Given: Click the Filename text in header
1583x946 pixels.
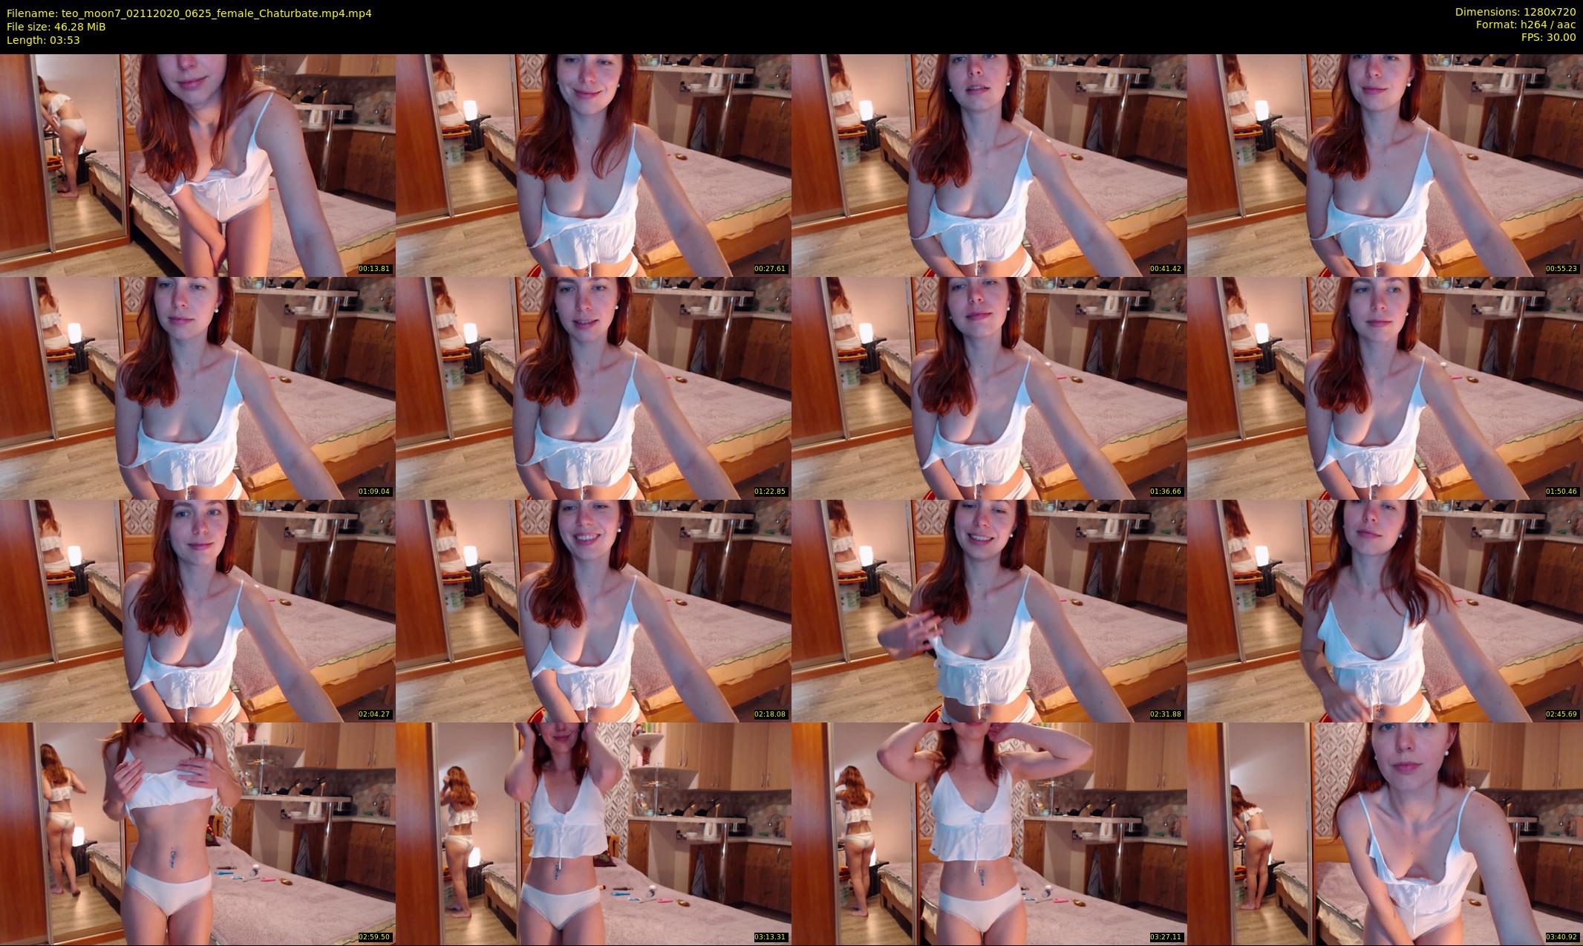Looking at the screenshot, I should point(189,13).
